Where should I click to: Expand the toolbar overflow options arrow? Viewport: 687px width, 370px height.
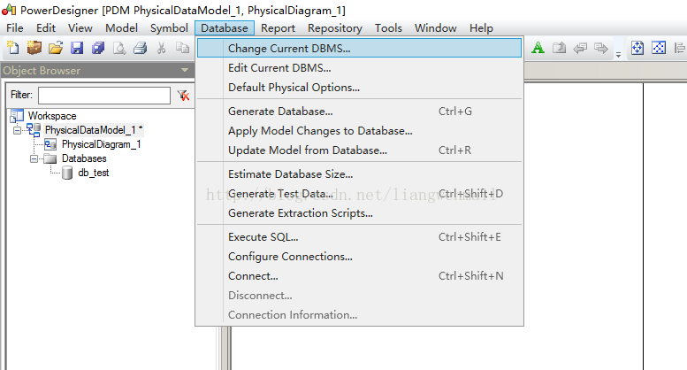pyautogui.click(x=618, y=55)
